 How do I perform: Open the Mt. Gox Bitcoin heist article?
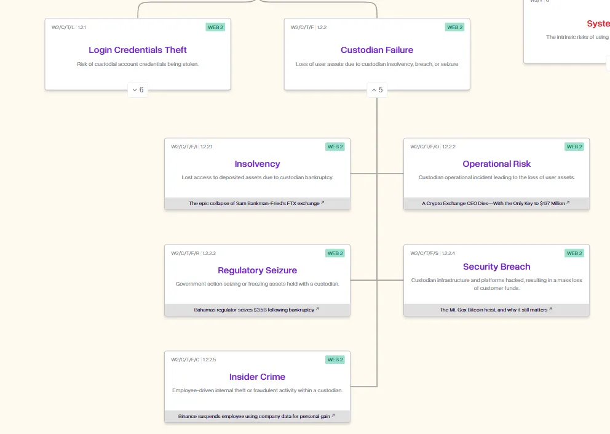point(496,310)
